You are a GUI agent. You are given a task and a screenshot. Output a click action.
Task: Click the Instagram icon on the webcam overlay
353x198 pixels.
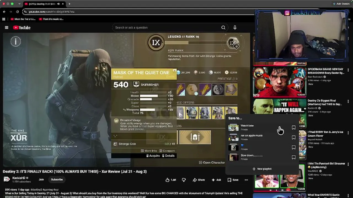click(287, 13)
